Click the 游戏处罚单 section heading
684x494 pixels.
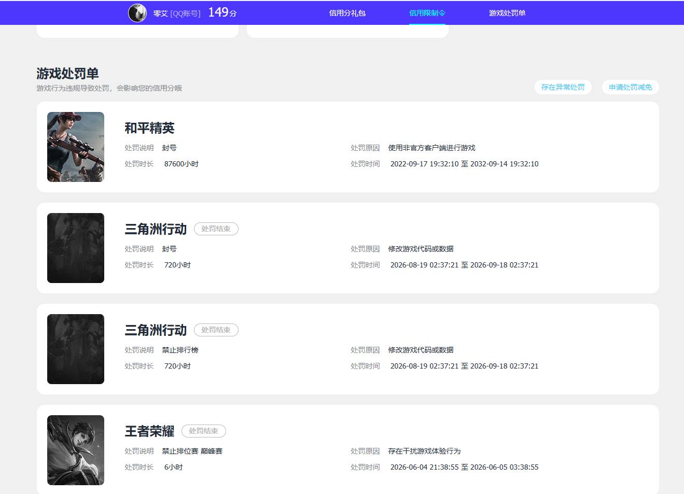pyautogui.click(x=67, y=74)
